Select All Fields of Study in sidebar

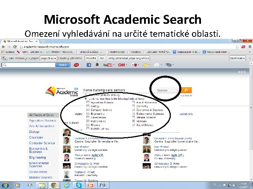(43, 115)
